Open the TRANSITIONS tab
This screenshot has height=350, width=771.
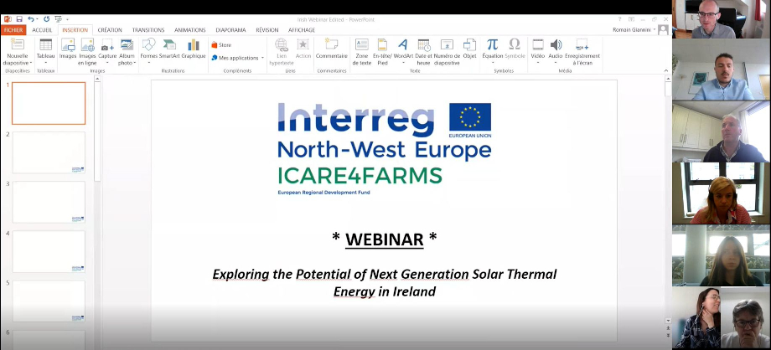pos(148,30)
